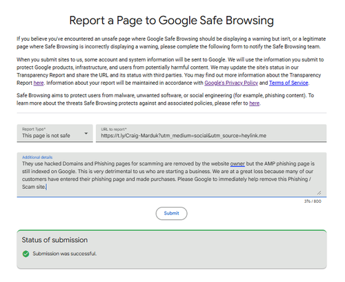Click the green success checkmark icon
The image size is (345, 282).
(x=26, y=254)
